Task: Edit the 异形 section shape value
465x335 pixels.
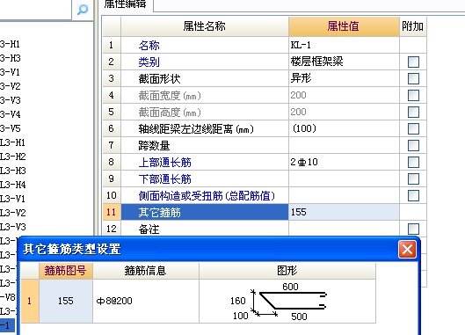Action: pos(344,78)
